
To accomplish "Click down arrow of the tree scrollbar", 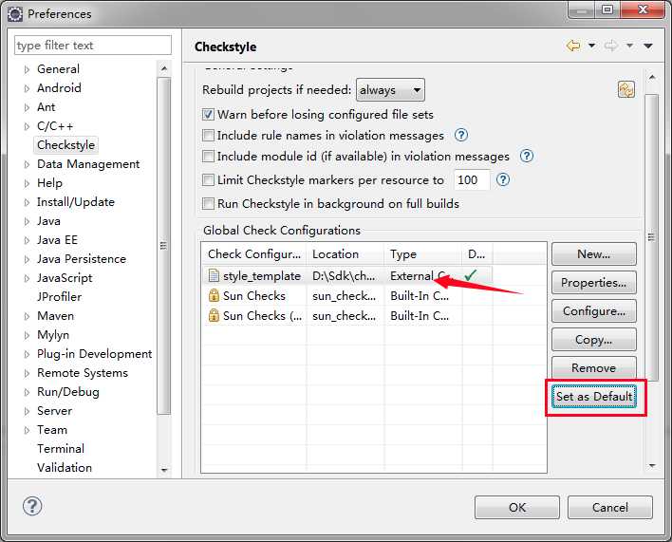I will pyautogui.click(x=163, y=470).
